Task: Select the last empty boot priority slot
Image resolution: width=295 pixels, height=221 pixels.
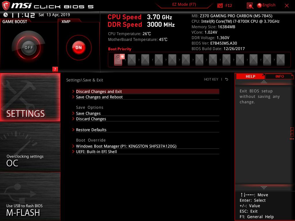Action: coord(281,60)
